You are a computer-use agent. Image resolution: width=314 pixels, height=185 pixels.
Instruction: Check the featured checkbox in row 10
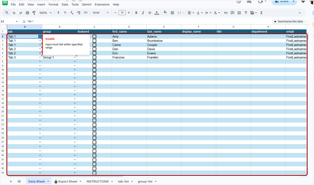[94, 70]
